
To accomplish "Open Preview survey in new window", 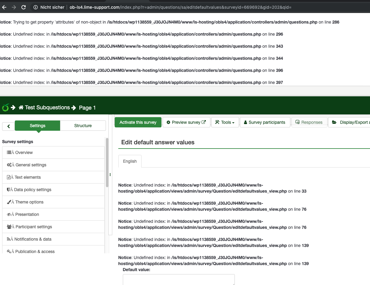I will tap(186, 122).
